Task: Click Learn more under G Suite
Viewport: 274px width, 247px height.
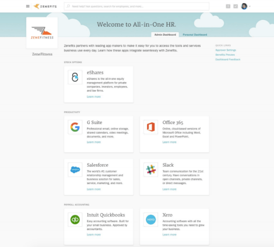Action: (93, 142)
